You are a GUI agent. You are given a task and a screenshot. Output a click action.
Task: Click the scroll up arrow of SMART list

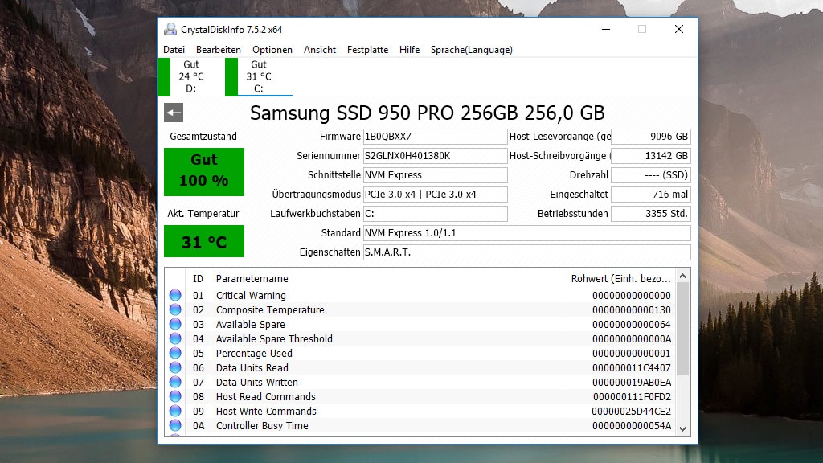[683, 277]
